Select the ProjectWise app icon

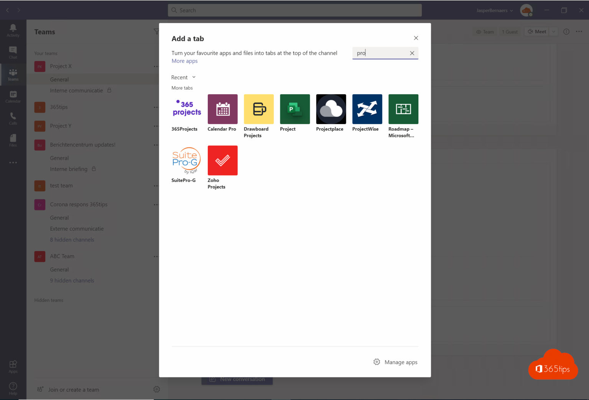tap(367, 109)
